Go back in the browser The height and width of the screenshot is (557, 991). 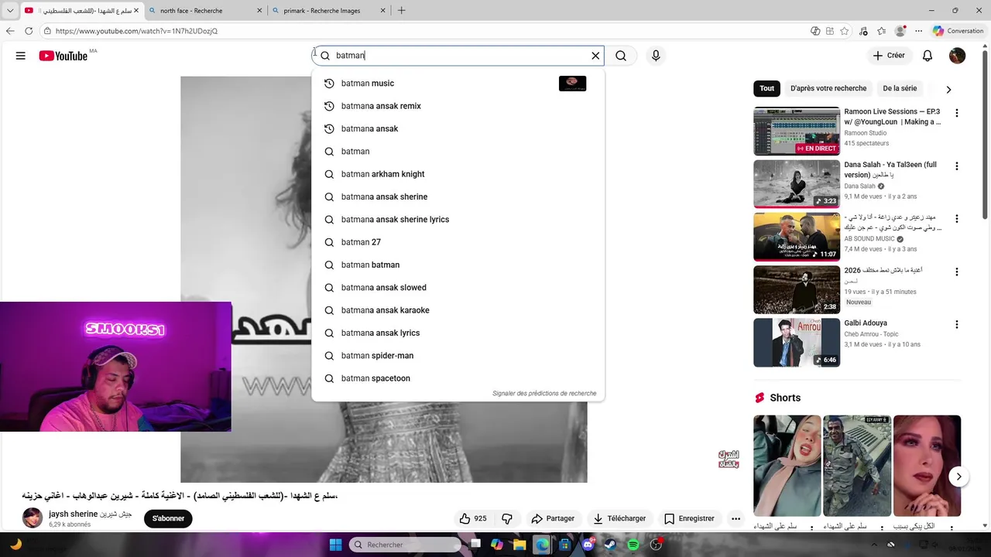[10, 31]
